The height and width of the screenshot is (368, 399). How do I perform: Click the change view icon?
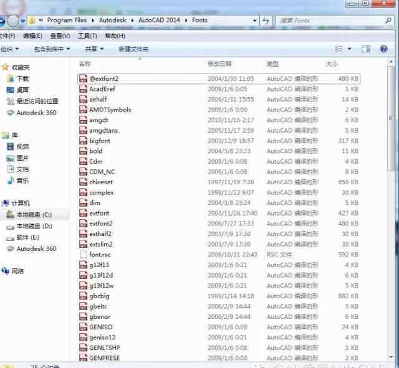coord(339,49)
